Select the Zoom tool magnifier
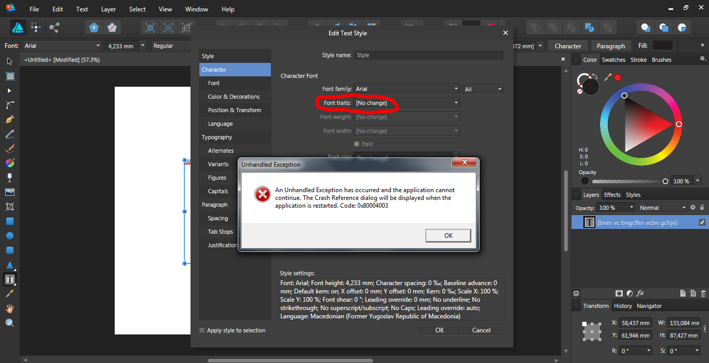709x363 pixels. tap(9, 323)
